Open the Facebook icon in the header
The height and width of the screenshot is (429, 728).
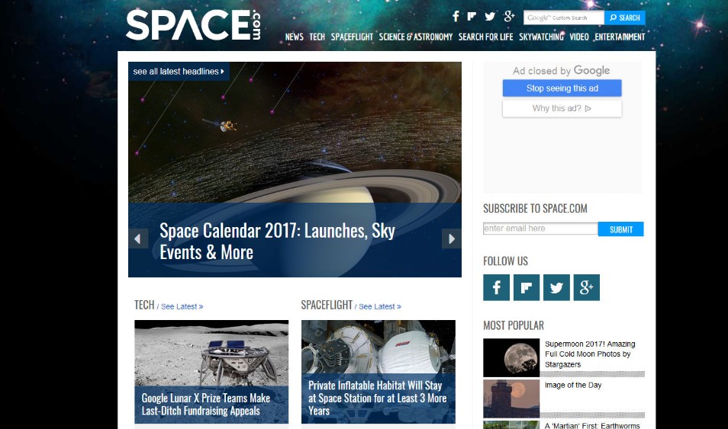pyautogui.click(x=456, y=17)
